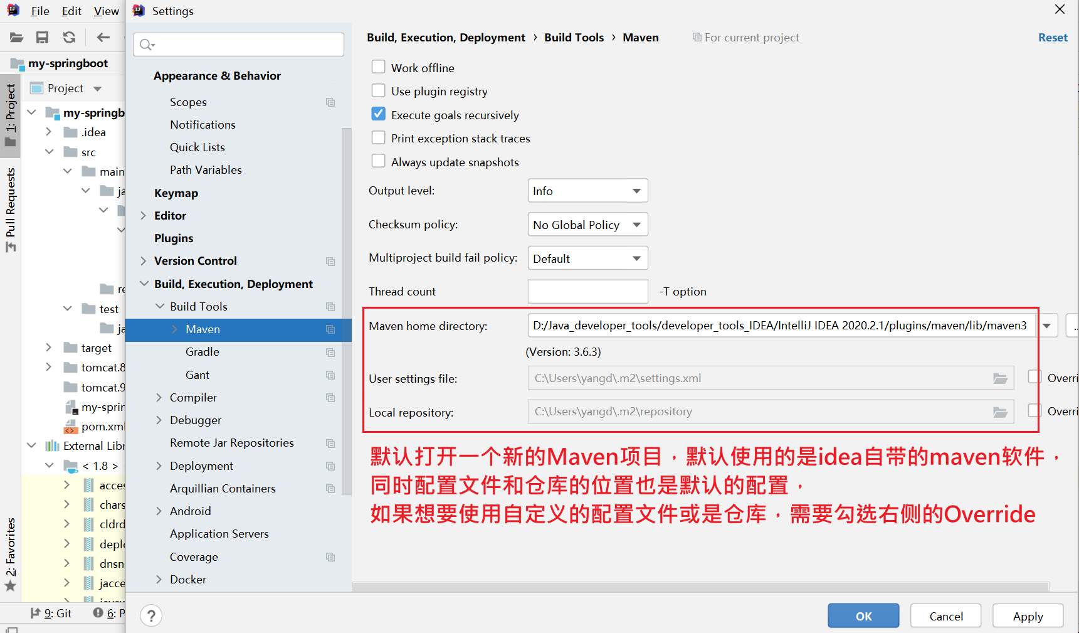The image size is (1079, 633).
Task: Select Plugins settings category
Action: click(174, 238)
